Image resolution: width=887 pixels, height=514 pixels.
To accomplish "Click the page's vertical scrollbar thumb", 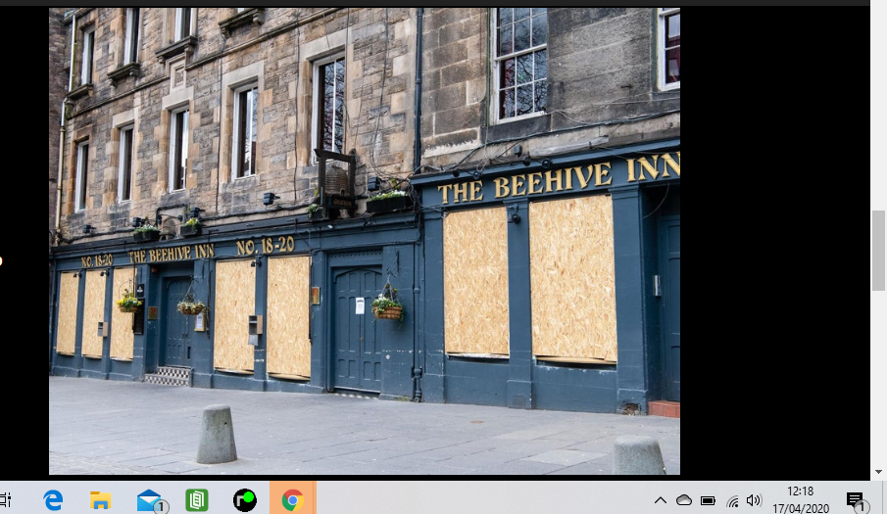I will pos(878,250).
